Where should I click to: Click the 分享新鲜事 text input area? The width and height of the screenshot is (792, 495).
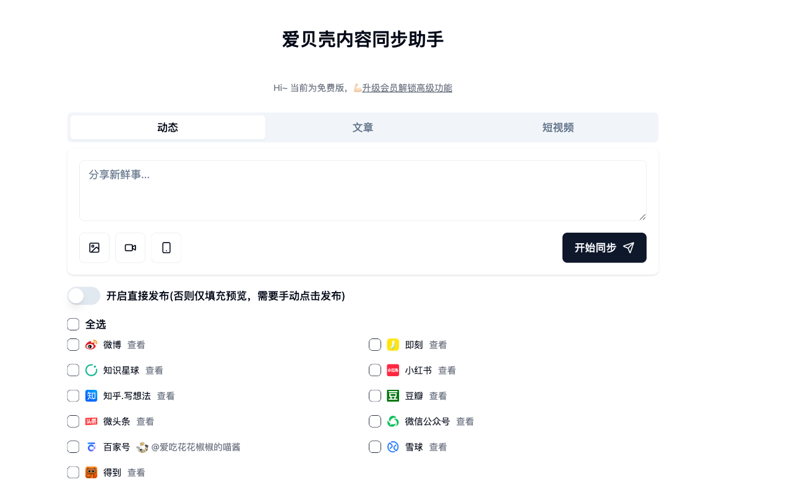[x=363, y=191]
